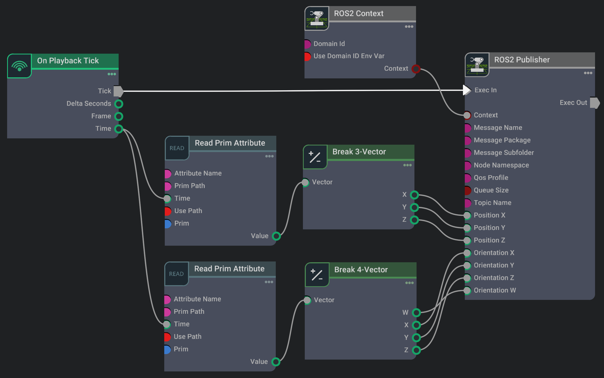
Task: Click the Orientation X input port
Action: [467, 253]
